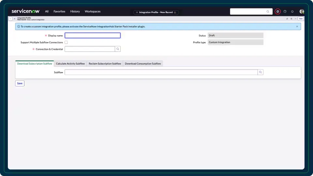Click the 'Status' label
Viewport: 313px width, 176px height.
(x=202, y=36)
